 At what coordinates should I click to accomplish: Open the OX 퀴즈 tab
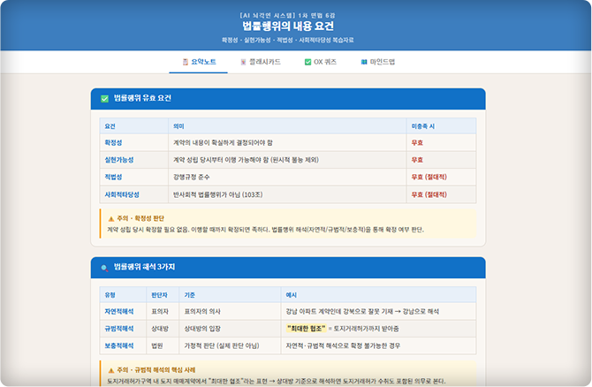(x=321, y=62)
